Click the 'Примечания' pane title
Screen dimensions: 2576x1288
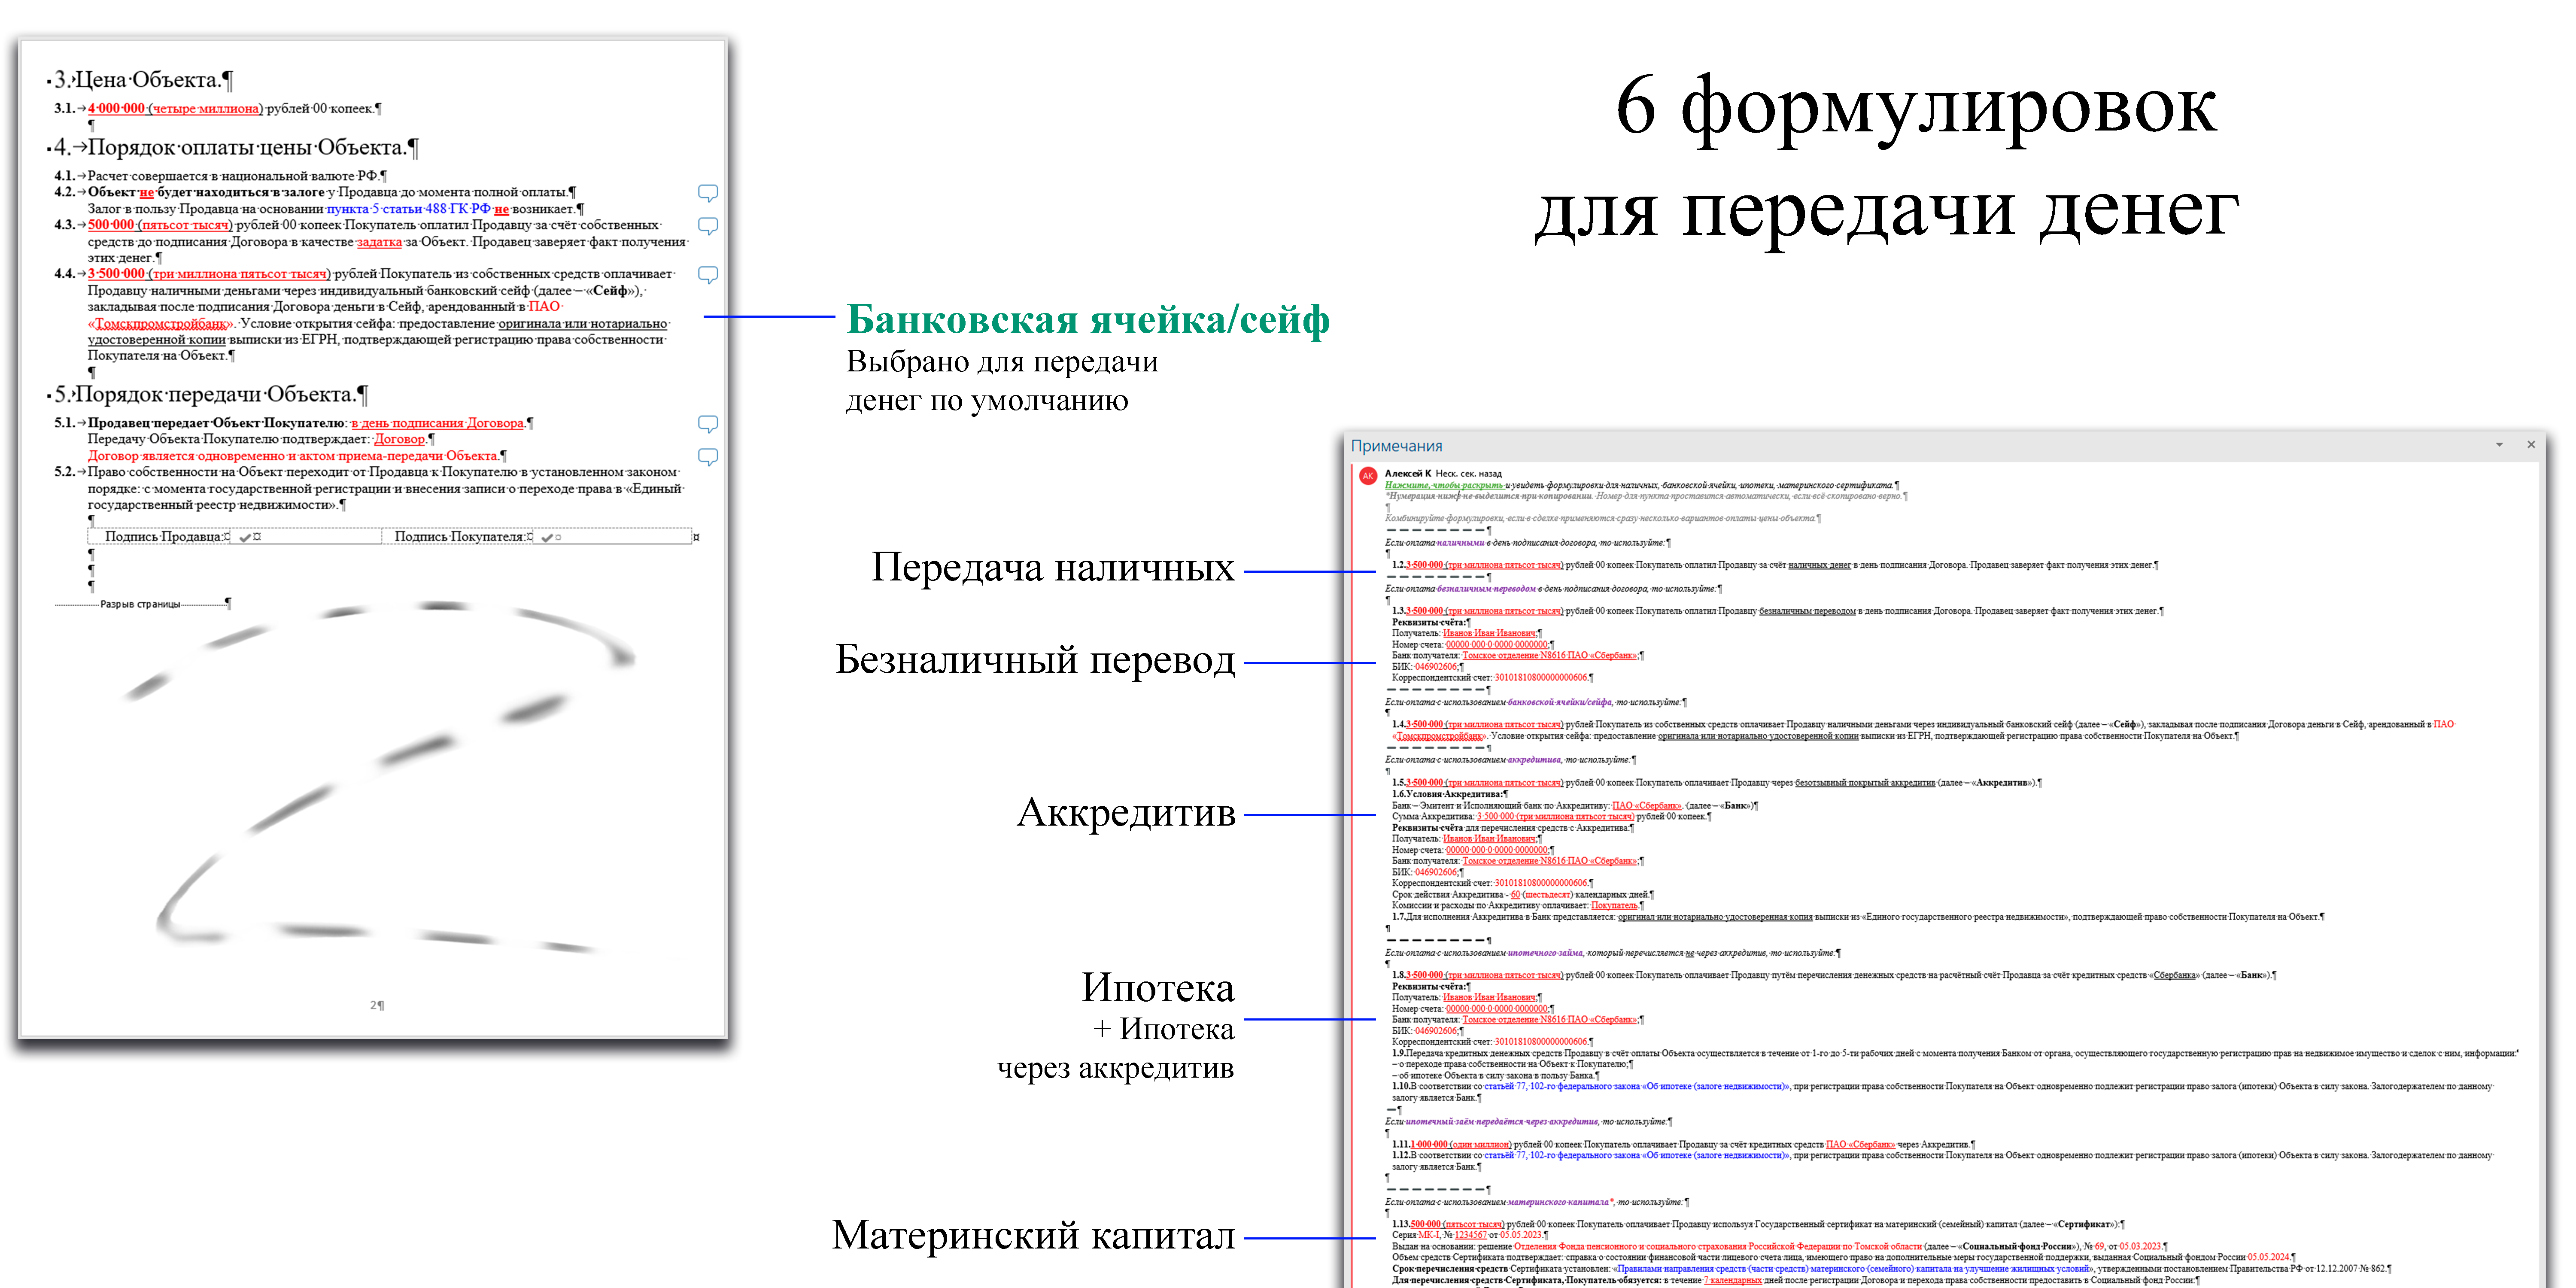(x=1396, y=446)
